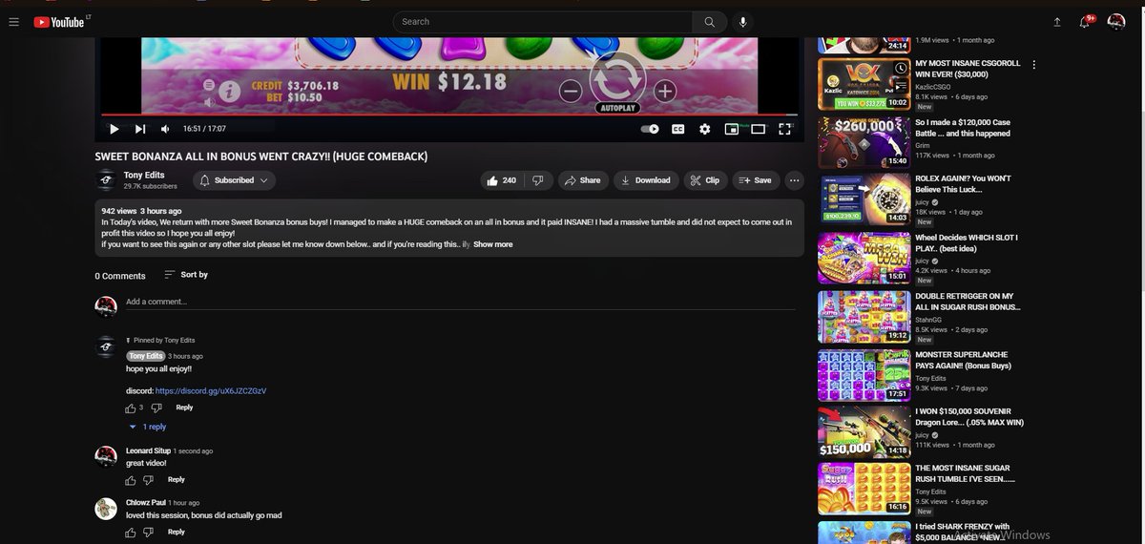The height and width of the screenshot is (544, 1145).
Task: Open MONSTER SUPERLANCHE PAYS AGAIN thumbnail
Action: pyautogui.click(x=864, y=375)
